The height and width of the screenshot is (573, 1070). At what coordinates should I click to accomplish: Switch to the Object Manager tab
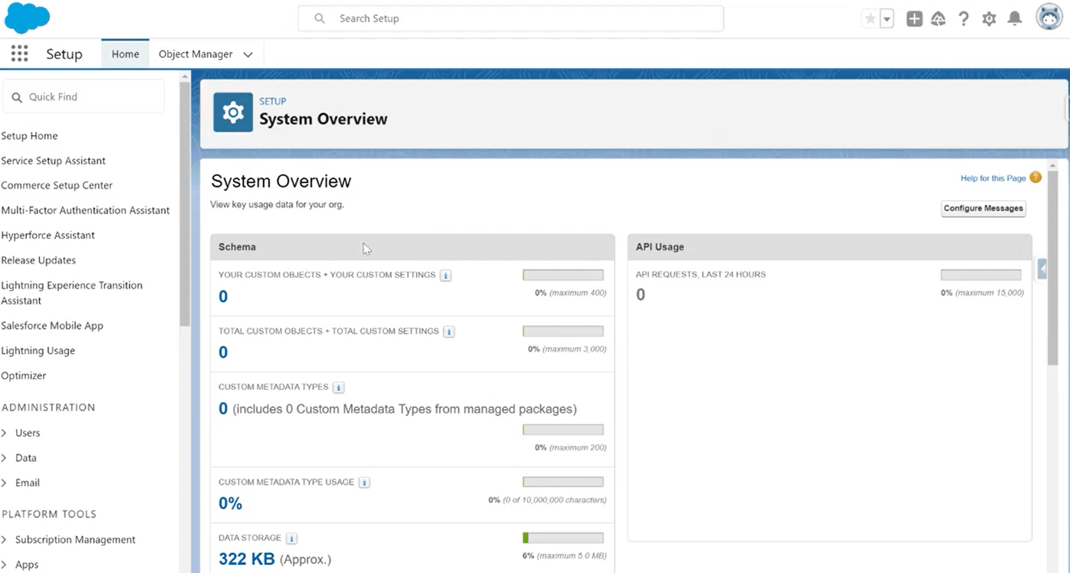click(x=195, y=54)
